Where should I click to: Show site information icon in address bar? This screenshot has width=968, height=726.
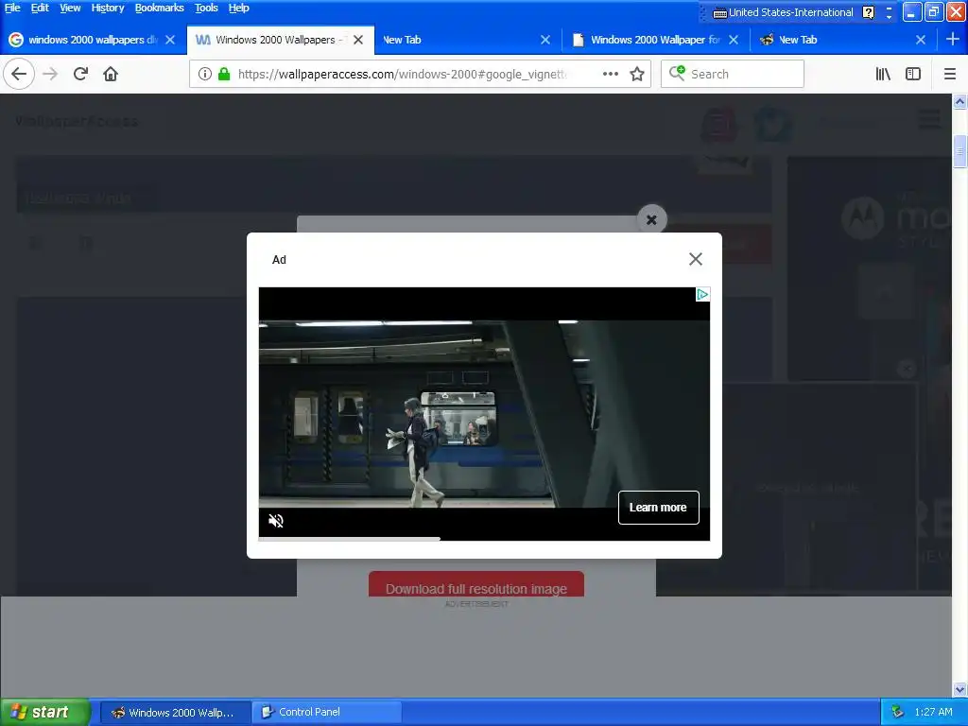coord(205,74)
